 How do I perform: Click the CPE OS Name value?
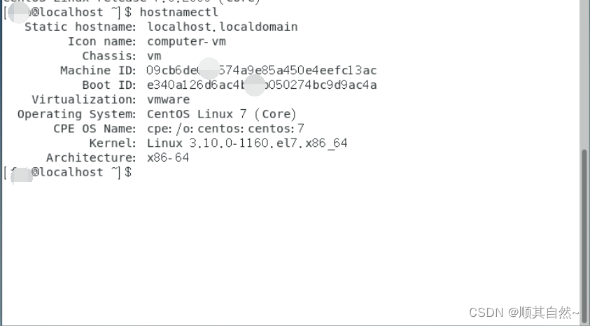[x=225, y=129]
